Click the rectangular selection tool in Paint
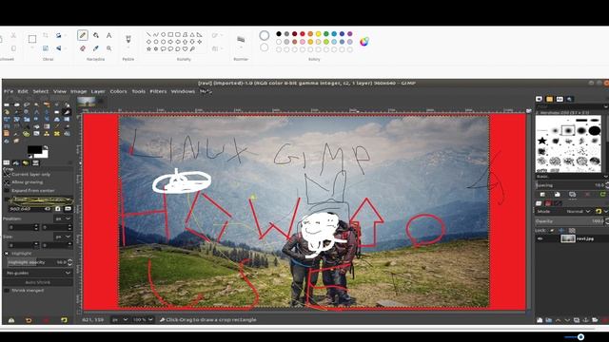Screen dimensions: 609x342 click(32, 39)
